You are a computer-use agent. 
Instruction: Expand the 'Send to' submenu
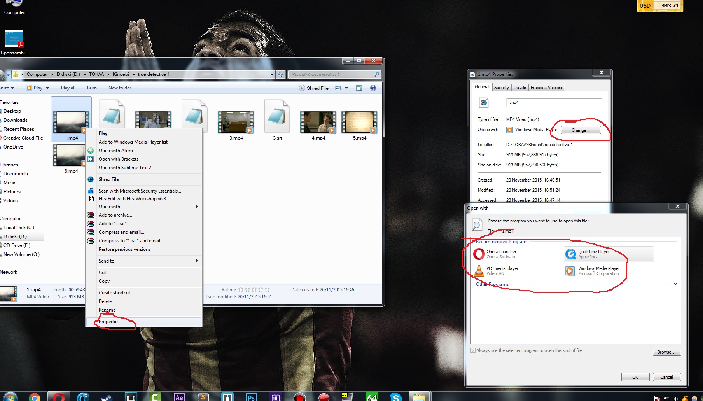pyautogui.click(x=197, y=261)
